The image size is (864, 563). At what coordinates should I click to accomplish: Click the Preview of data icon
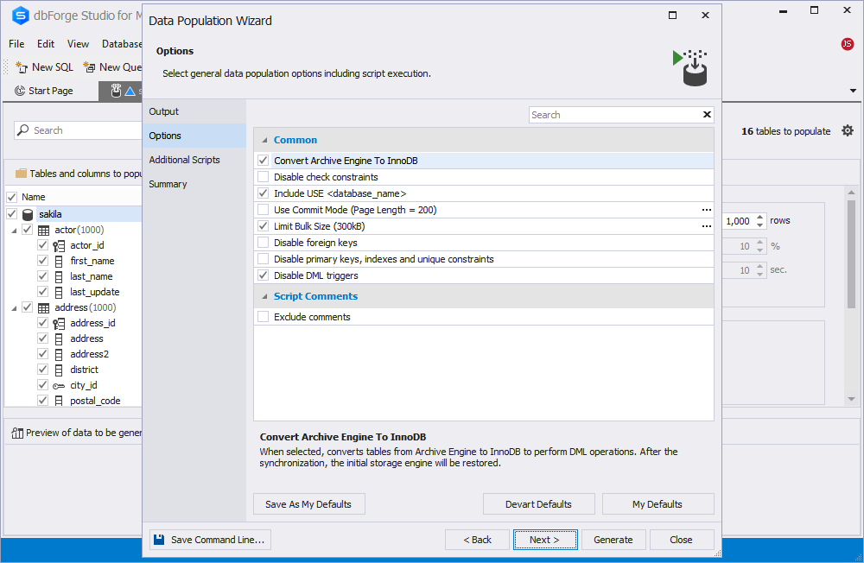17,433
